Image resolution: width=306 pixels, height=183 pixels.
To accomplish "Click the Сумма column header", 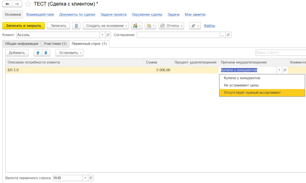I will (158, 62).
